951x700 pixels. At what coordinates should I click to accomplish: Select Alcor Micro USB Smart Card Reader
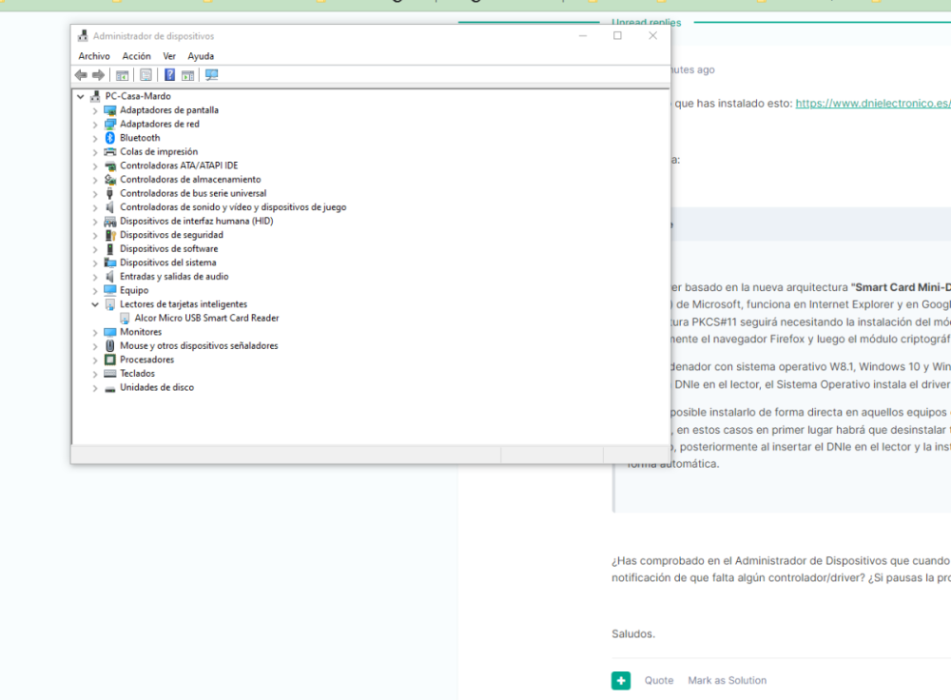(206, 318)
